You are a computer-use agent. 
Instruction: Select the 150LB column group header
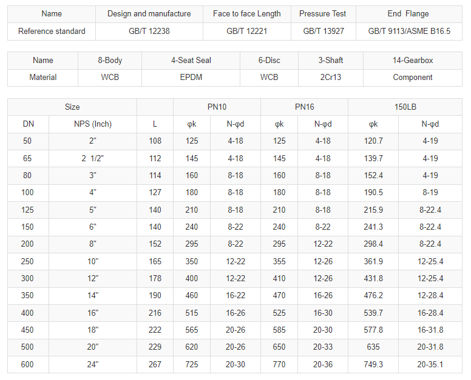click(405, 107)
